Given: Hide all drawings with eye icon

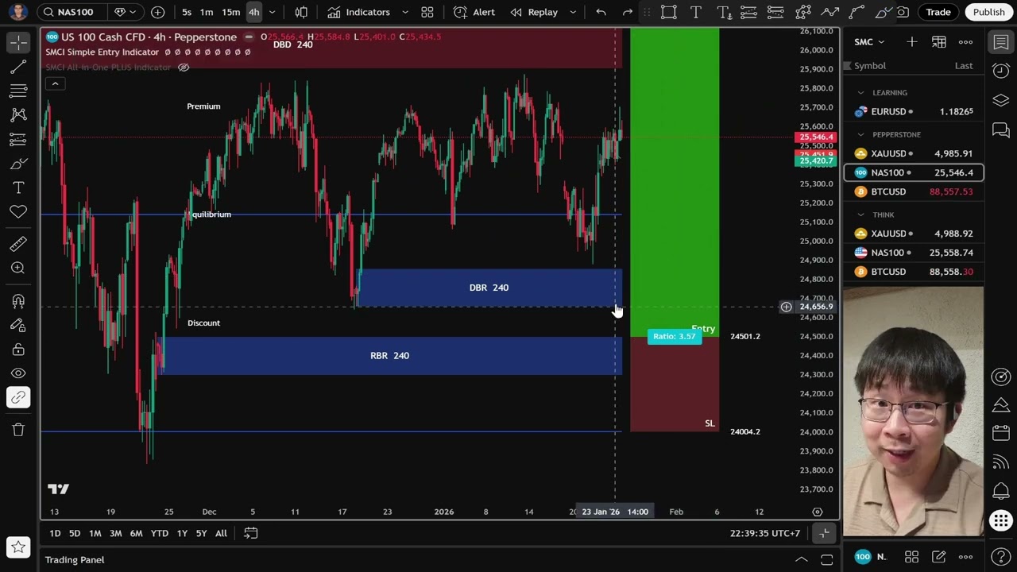Looking at the screenshot, I should (x=18, y=373).
